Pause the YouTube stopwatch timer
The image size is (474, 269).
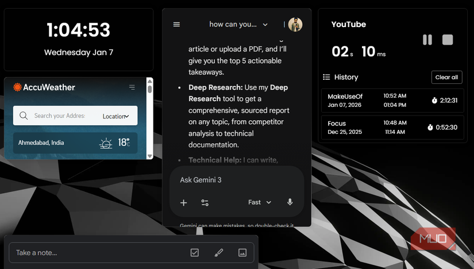click(x=427, y=40)
